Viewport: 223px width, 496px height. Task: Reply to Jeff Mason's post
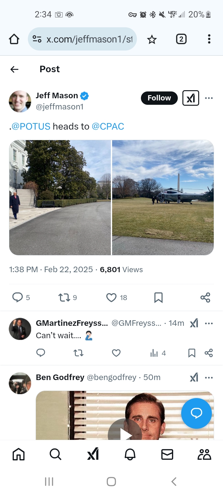point(18,297)
